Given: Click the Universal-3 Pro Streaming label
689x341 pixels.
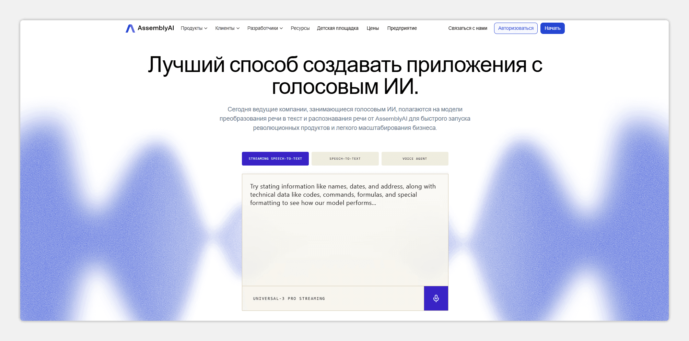Looking at the screenshot, I should (x=289, y=299).
